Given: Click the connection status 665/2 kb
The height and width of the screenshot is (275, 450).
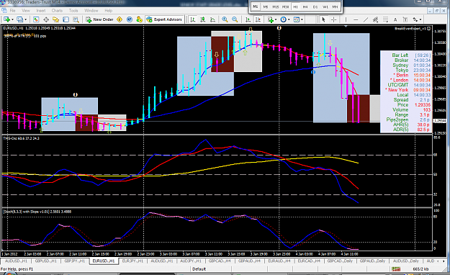Looking at the screenshot, I should pyautogui.click(x=420, y=269).
